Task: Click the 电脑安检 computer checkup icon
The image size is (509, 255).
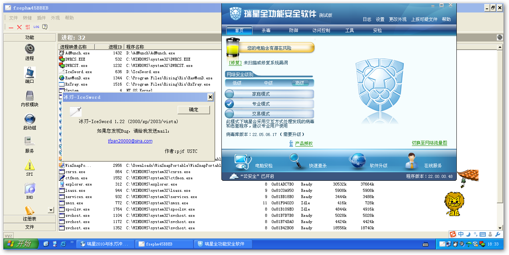Action: pos(243,162)
